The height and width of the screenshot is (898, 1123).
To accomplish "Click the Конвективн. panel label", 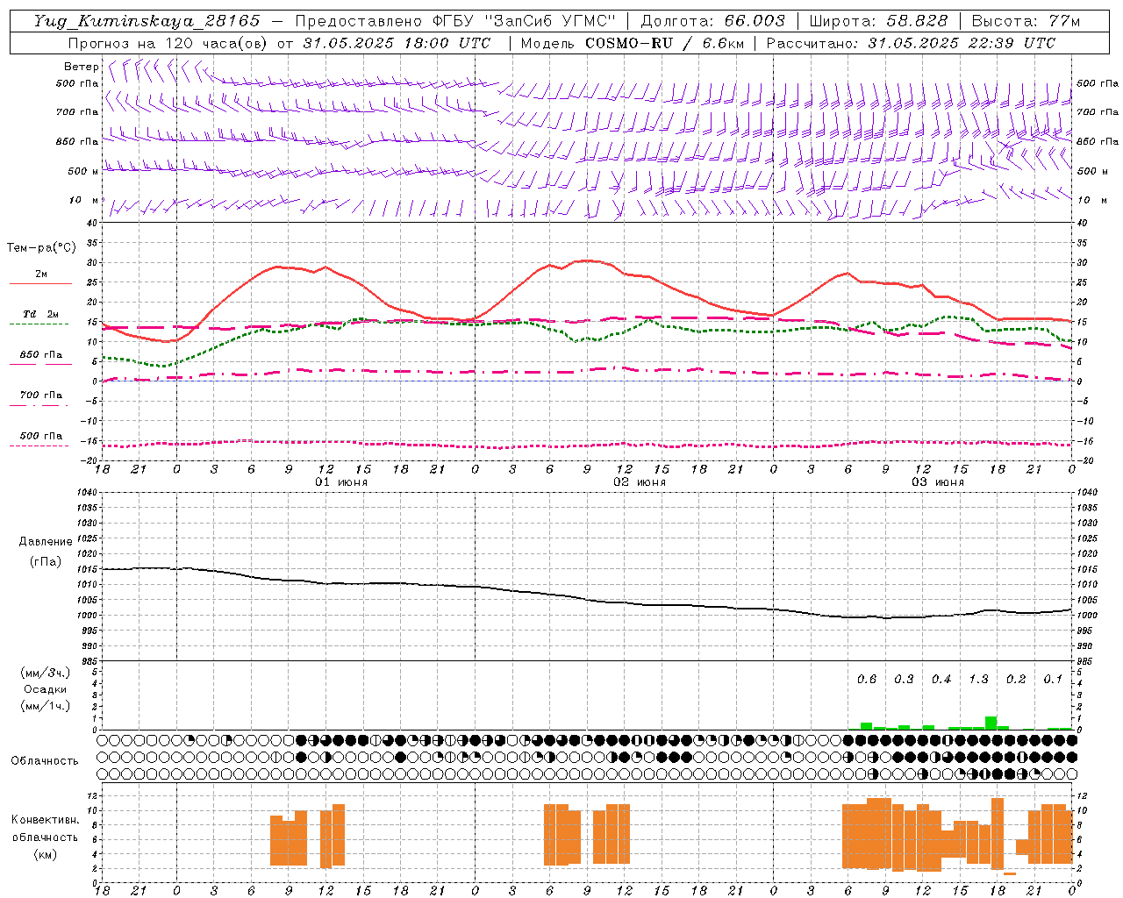I will [x=45, y=820].
